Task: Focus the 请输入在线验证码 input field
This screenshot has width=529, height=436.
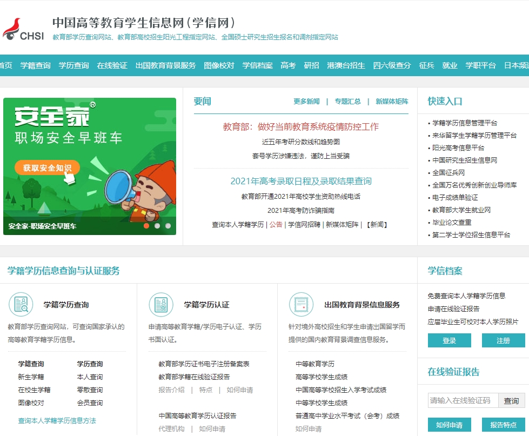Action: pos(463,400)
